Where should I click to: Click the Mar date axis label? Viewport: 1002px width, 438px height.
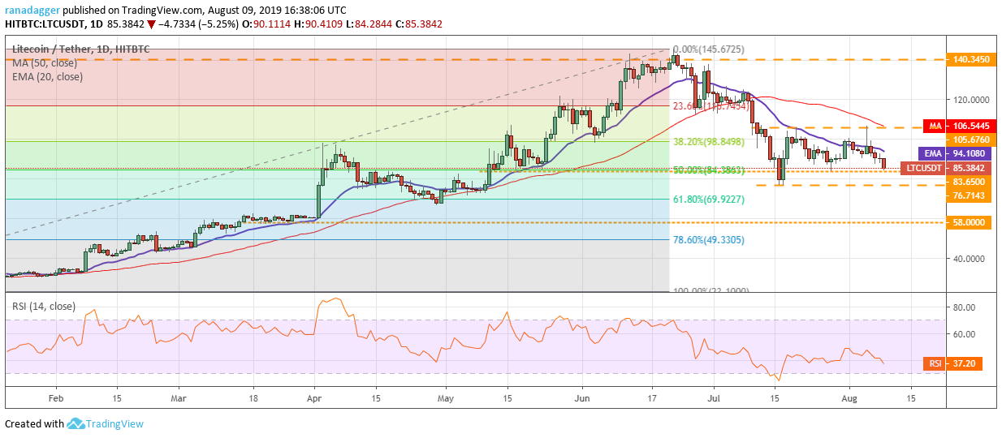tap(180, 399)
